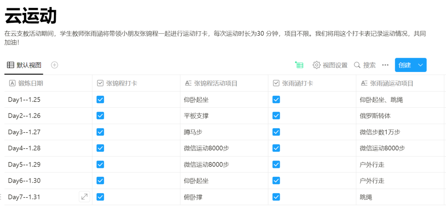Toggle 张雨涵打卡 checkbox for Day3--1.27
This screenshot has height=208, width=446.
(x=276, y=132)
